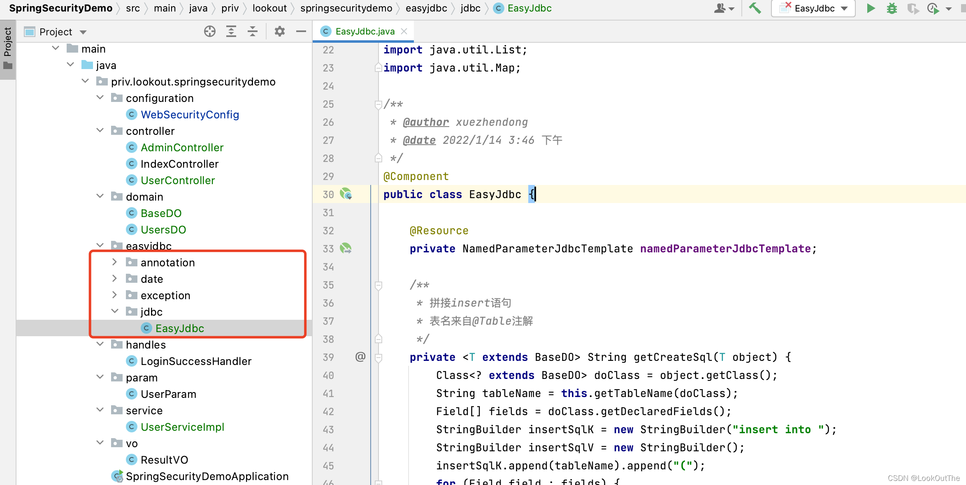Fold the Javadoc comment at line 25
This screenshot has width=966, height=485.
point(379,104)
